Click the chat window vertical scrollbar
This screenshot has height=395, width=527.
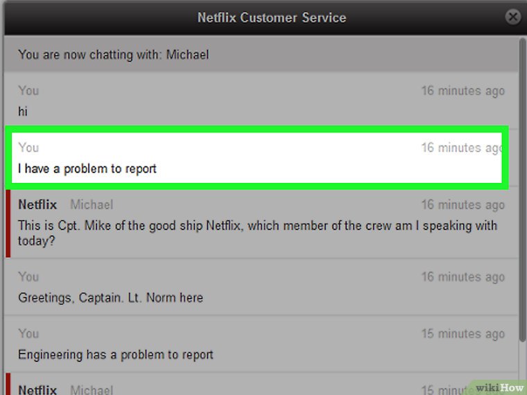pyautogui.click(x=522, y=190)
